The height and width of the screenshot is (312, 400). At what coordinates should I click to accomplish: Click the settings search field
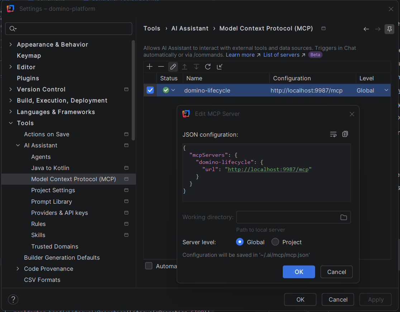[68, 29]
